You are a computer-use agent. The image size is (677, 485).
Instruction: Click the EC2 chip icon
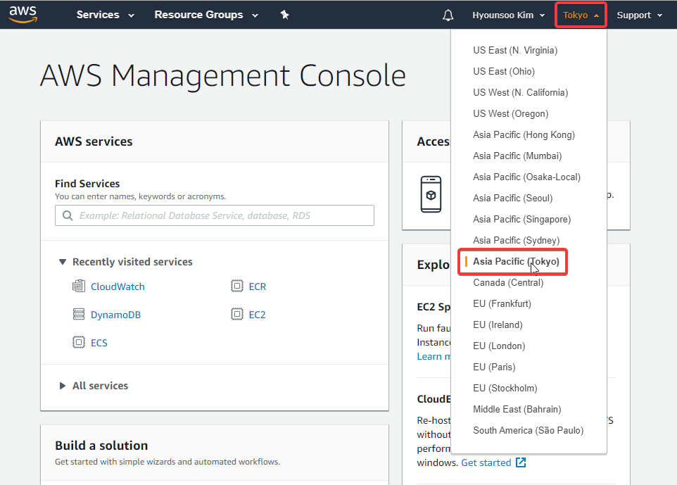coord(237,314)
